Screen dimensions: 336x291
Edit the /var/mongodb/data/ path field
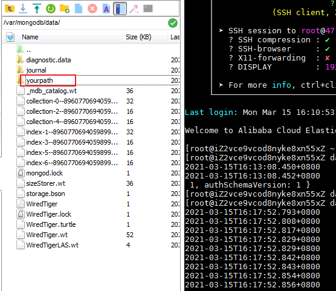(x=85, y=22)
